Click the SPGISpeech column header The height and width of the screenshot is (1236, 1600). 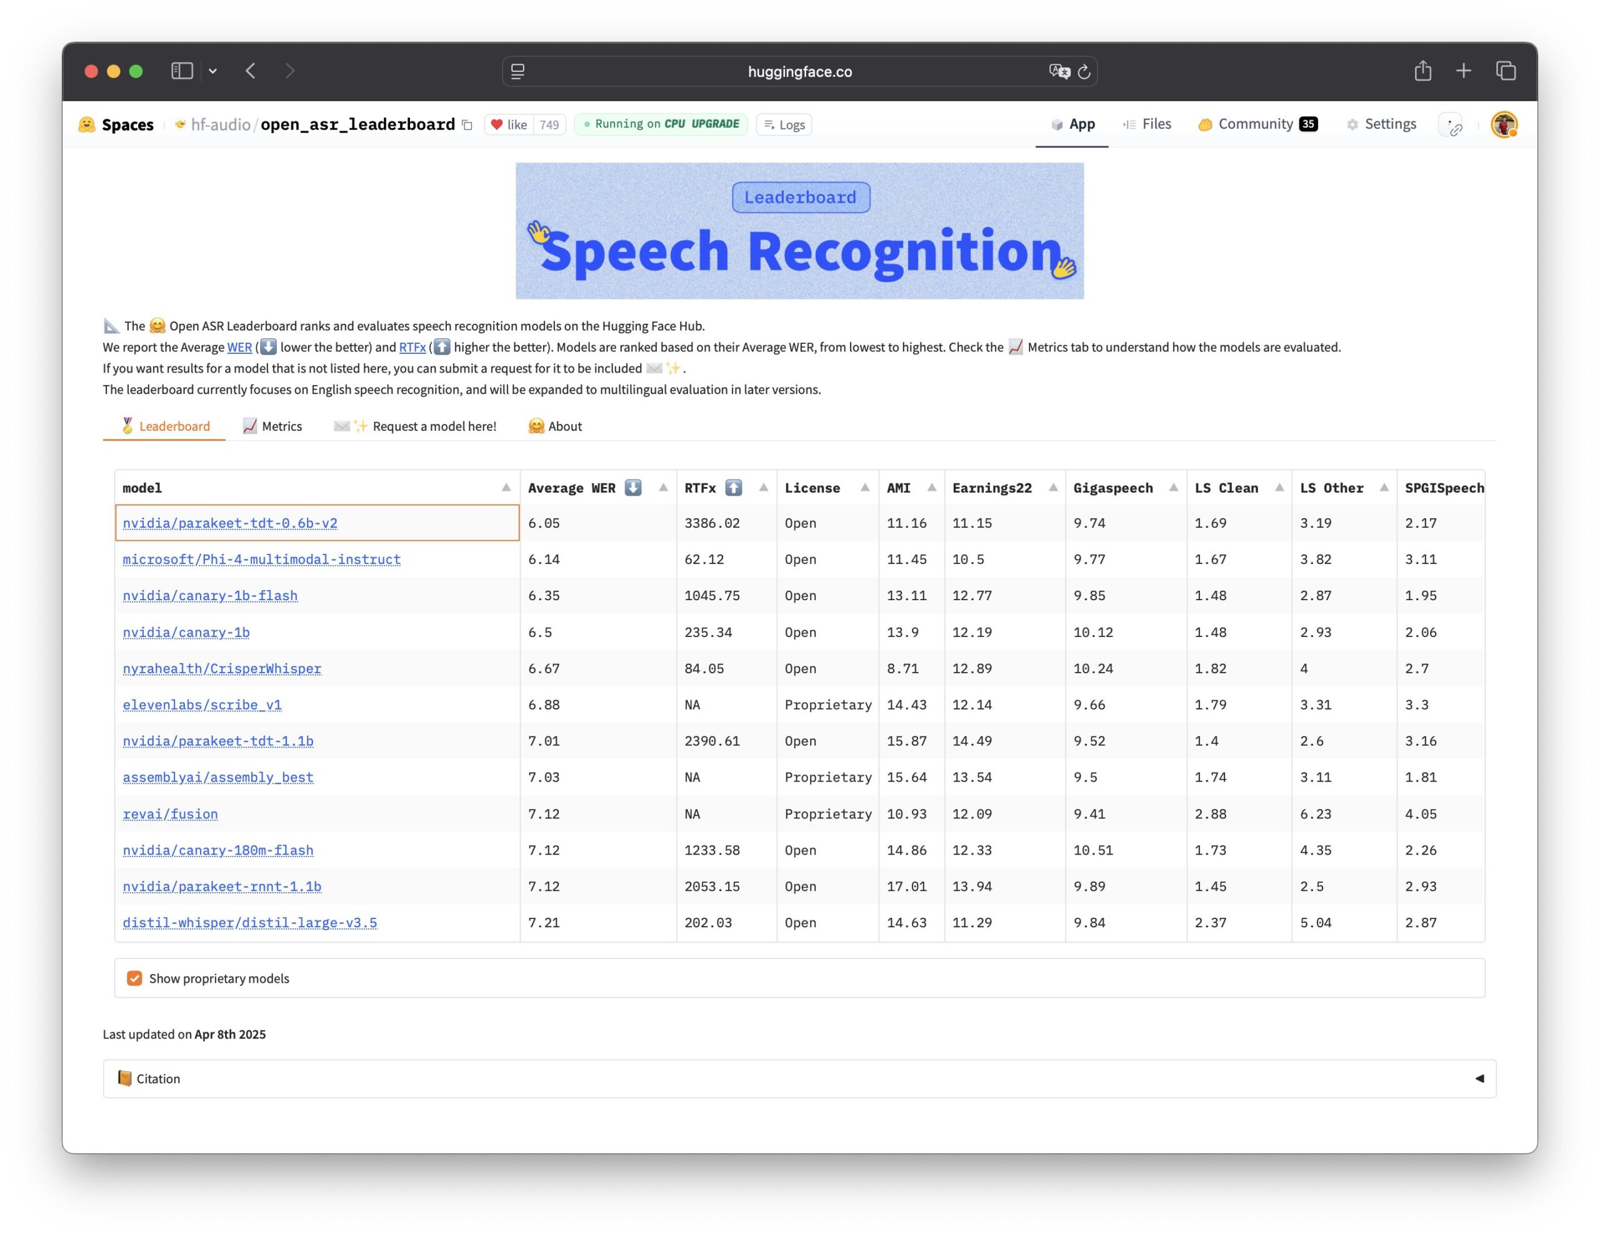pyautogui.click(x=1441, y=488)
